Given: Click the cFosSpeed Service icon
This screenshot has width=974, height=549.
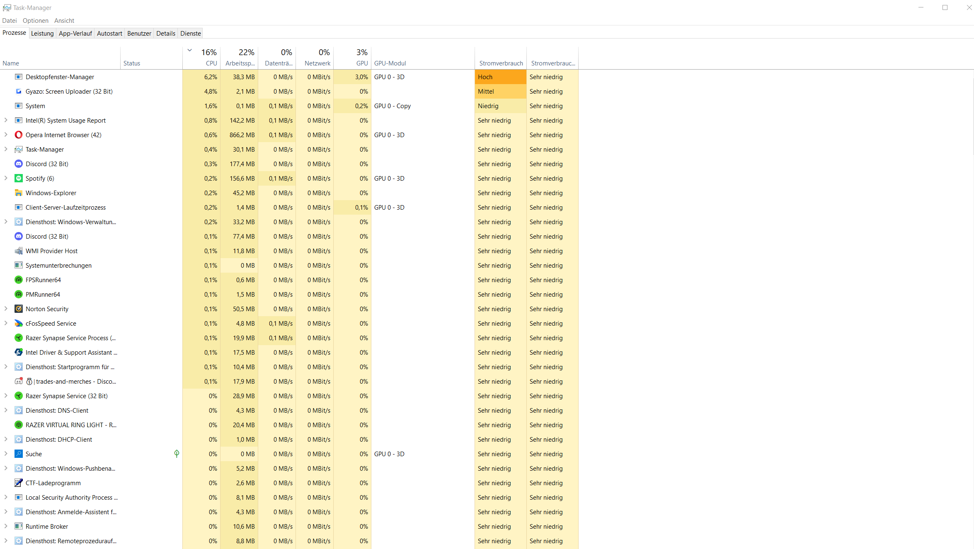Looking at the screenshot, I should pyautogui.click(x=19, y=324).
